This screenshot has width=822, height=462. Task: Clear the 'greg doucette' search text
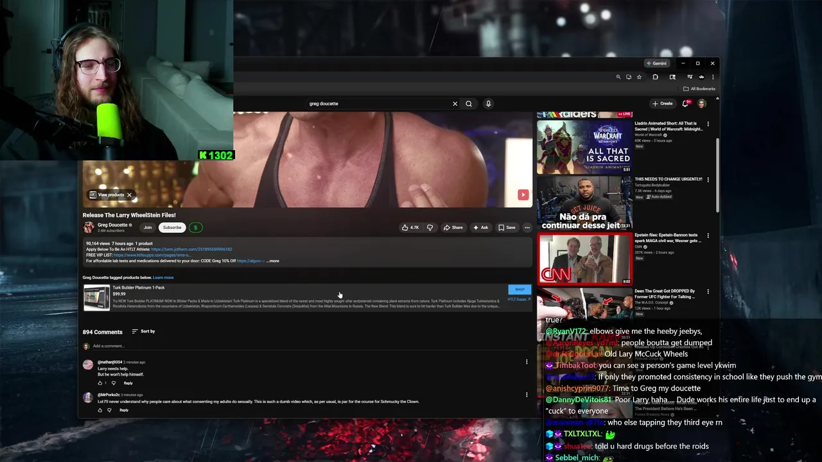point(455,103)
